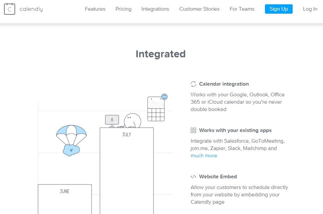Click the round character face illustration
Viewport: 323px width, 214px height.
point(132,121)
